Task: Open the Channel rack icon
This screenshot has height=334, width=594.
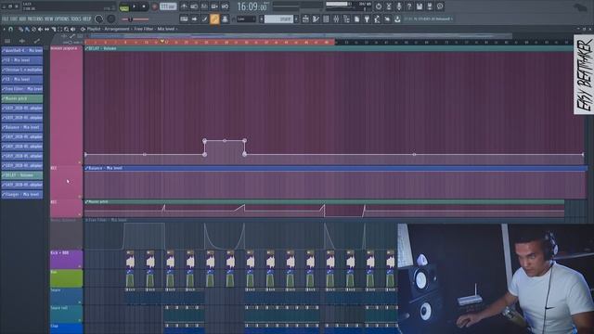Action: click(326, 19)
